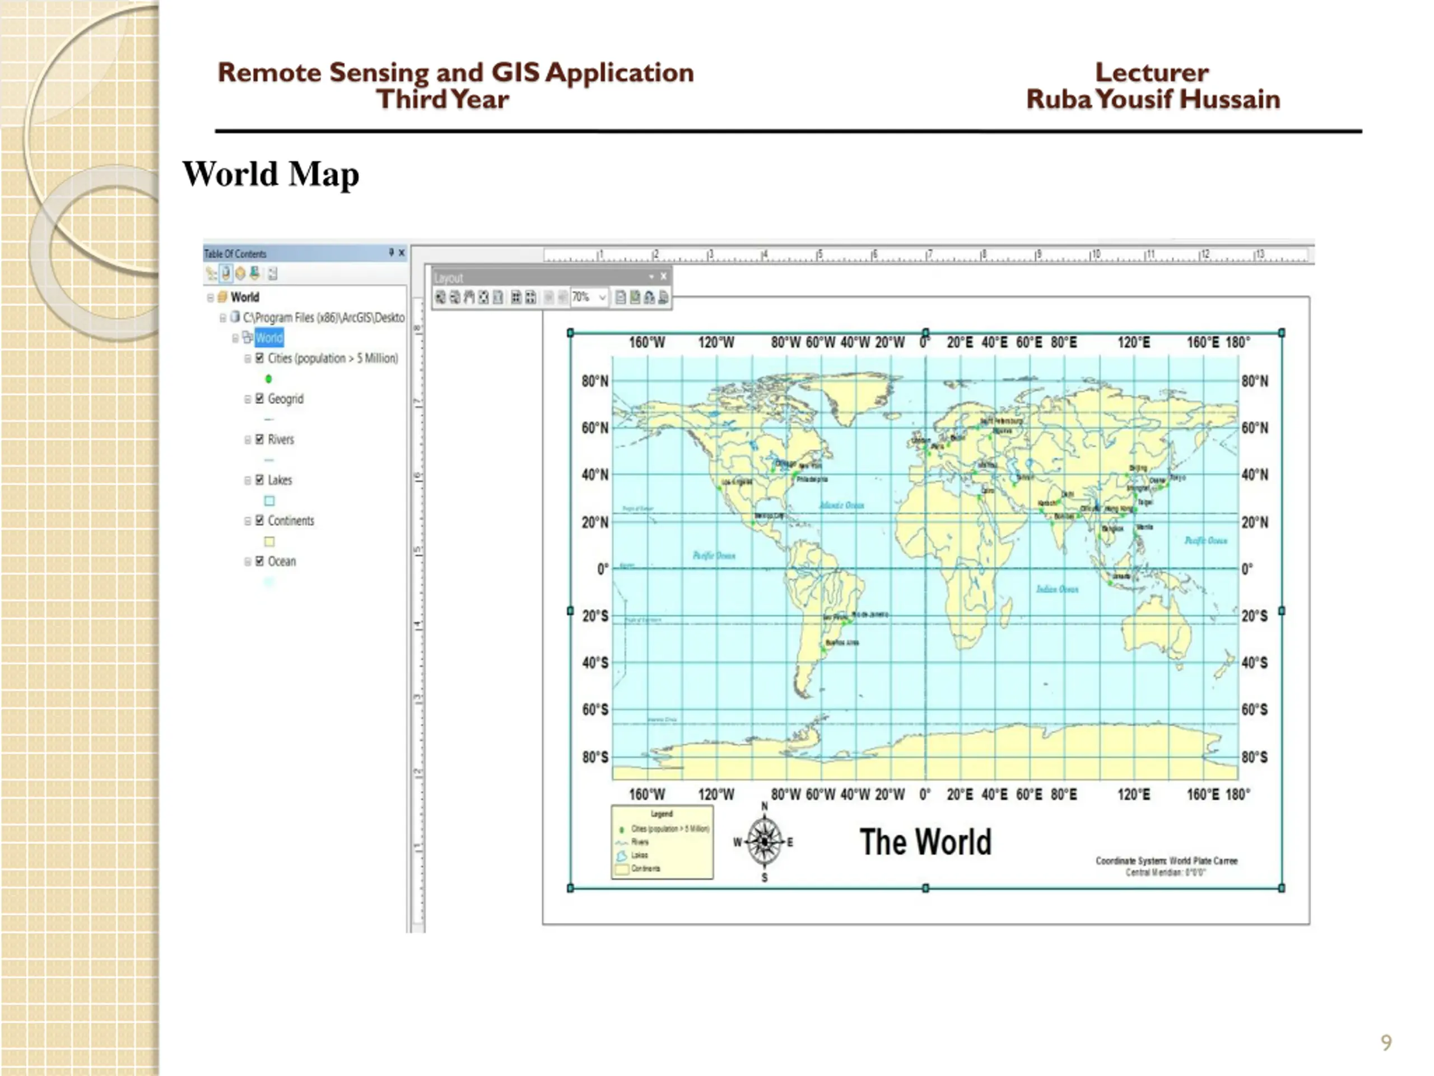Click 'Atlantic Ocean' label on the map
The width and height of the screenshot is (1434, 1076).
(841, 505)
